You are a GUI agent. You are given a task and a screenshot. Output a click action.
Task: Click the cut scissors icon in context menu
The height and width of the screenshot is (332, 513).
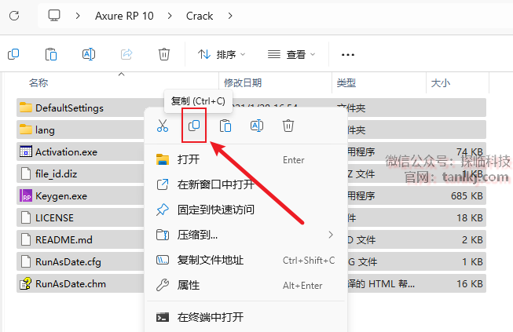click(x=163, y=126)
